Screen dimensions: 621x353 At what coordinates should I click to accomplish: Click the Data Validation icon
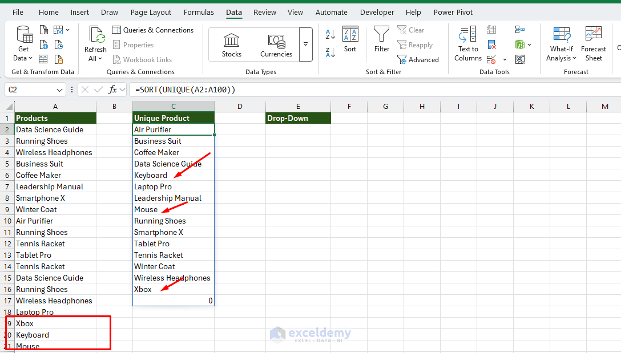tap(491, 59)
